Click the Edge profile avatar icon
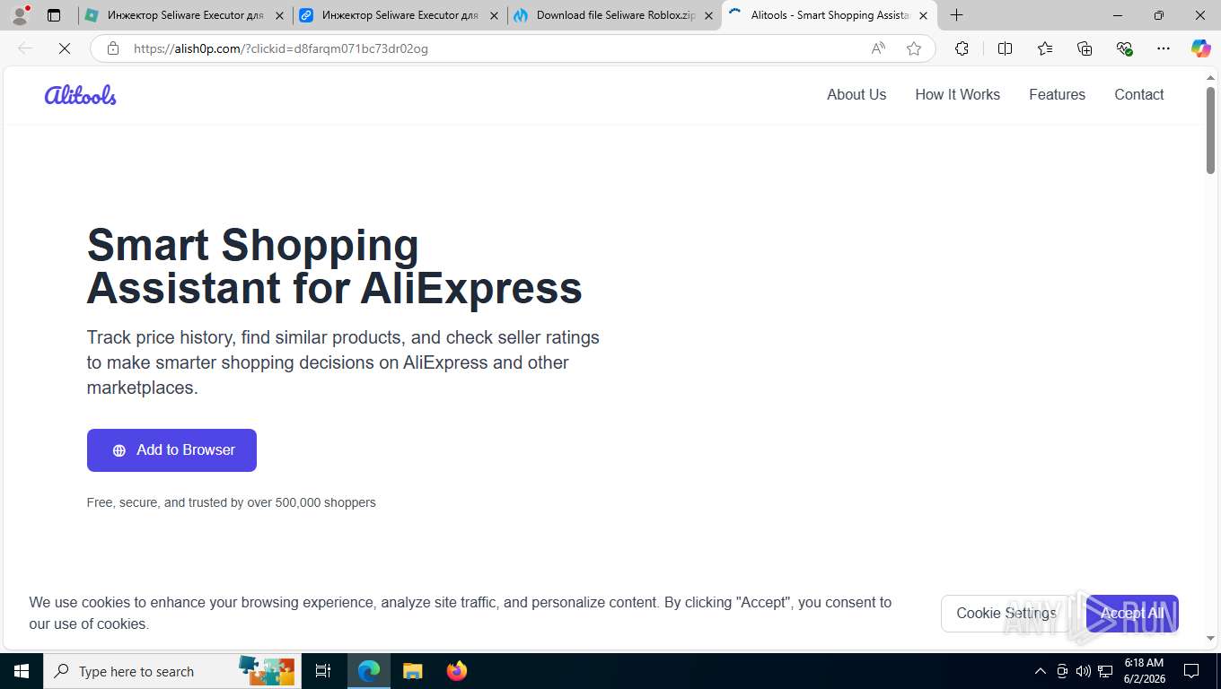 [20, 15]
